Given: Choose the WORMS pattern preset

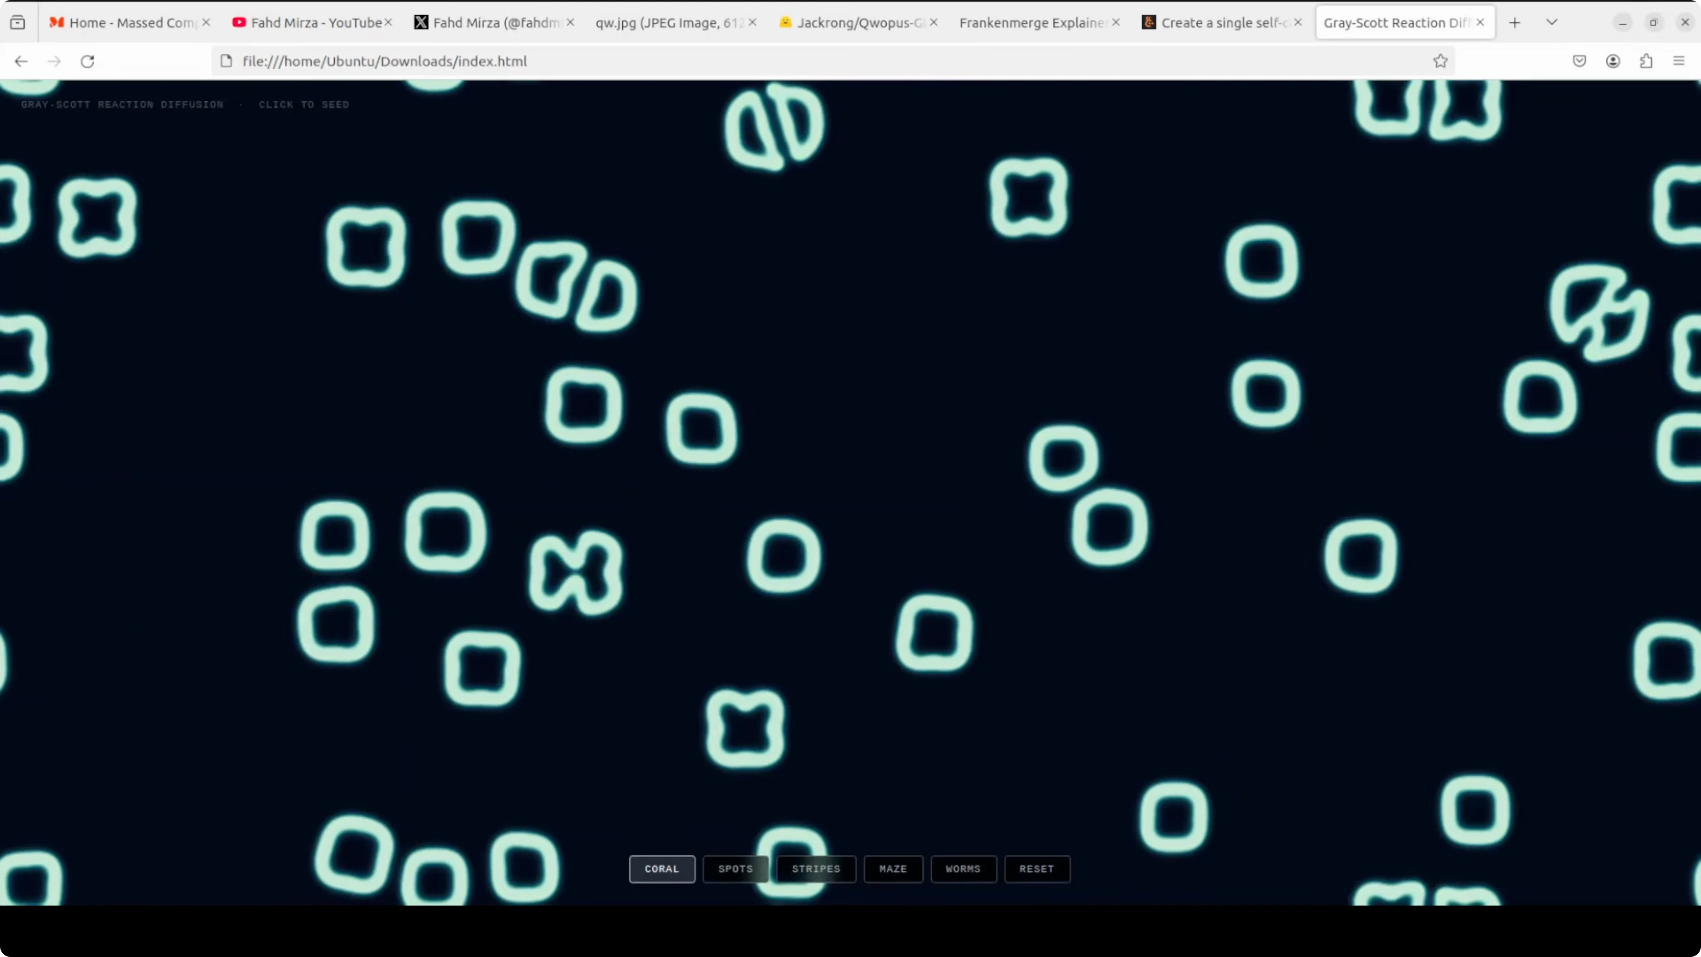Looking at the screenshot, I should click(x=963, y=869).
